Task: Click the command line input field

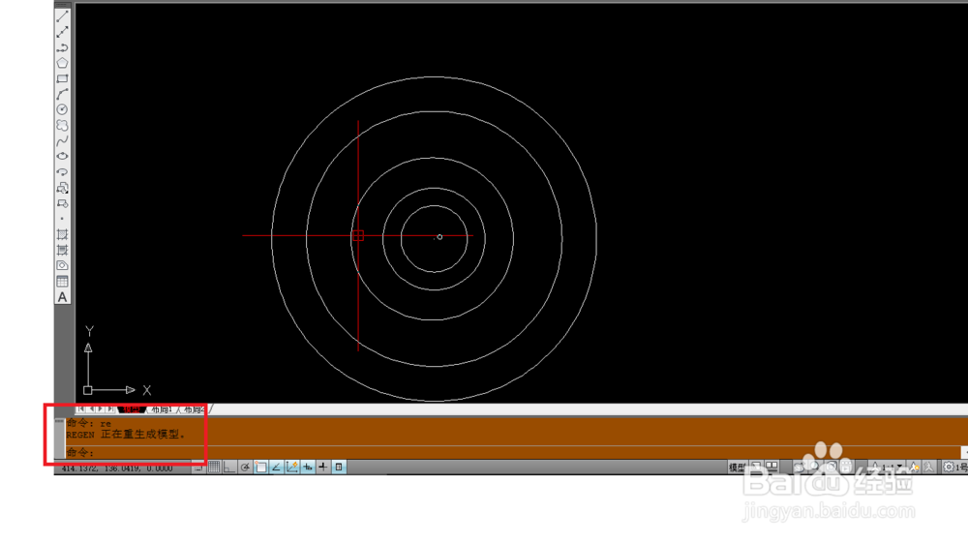Action: (512, 453)
